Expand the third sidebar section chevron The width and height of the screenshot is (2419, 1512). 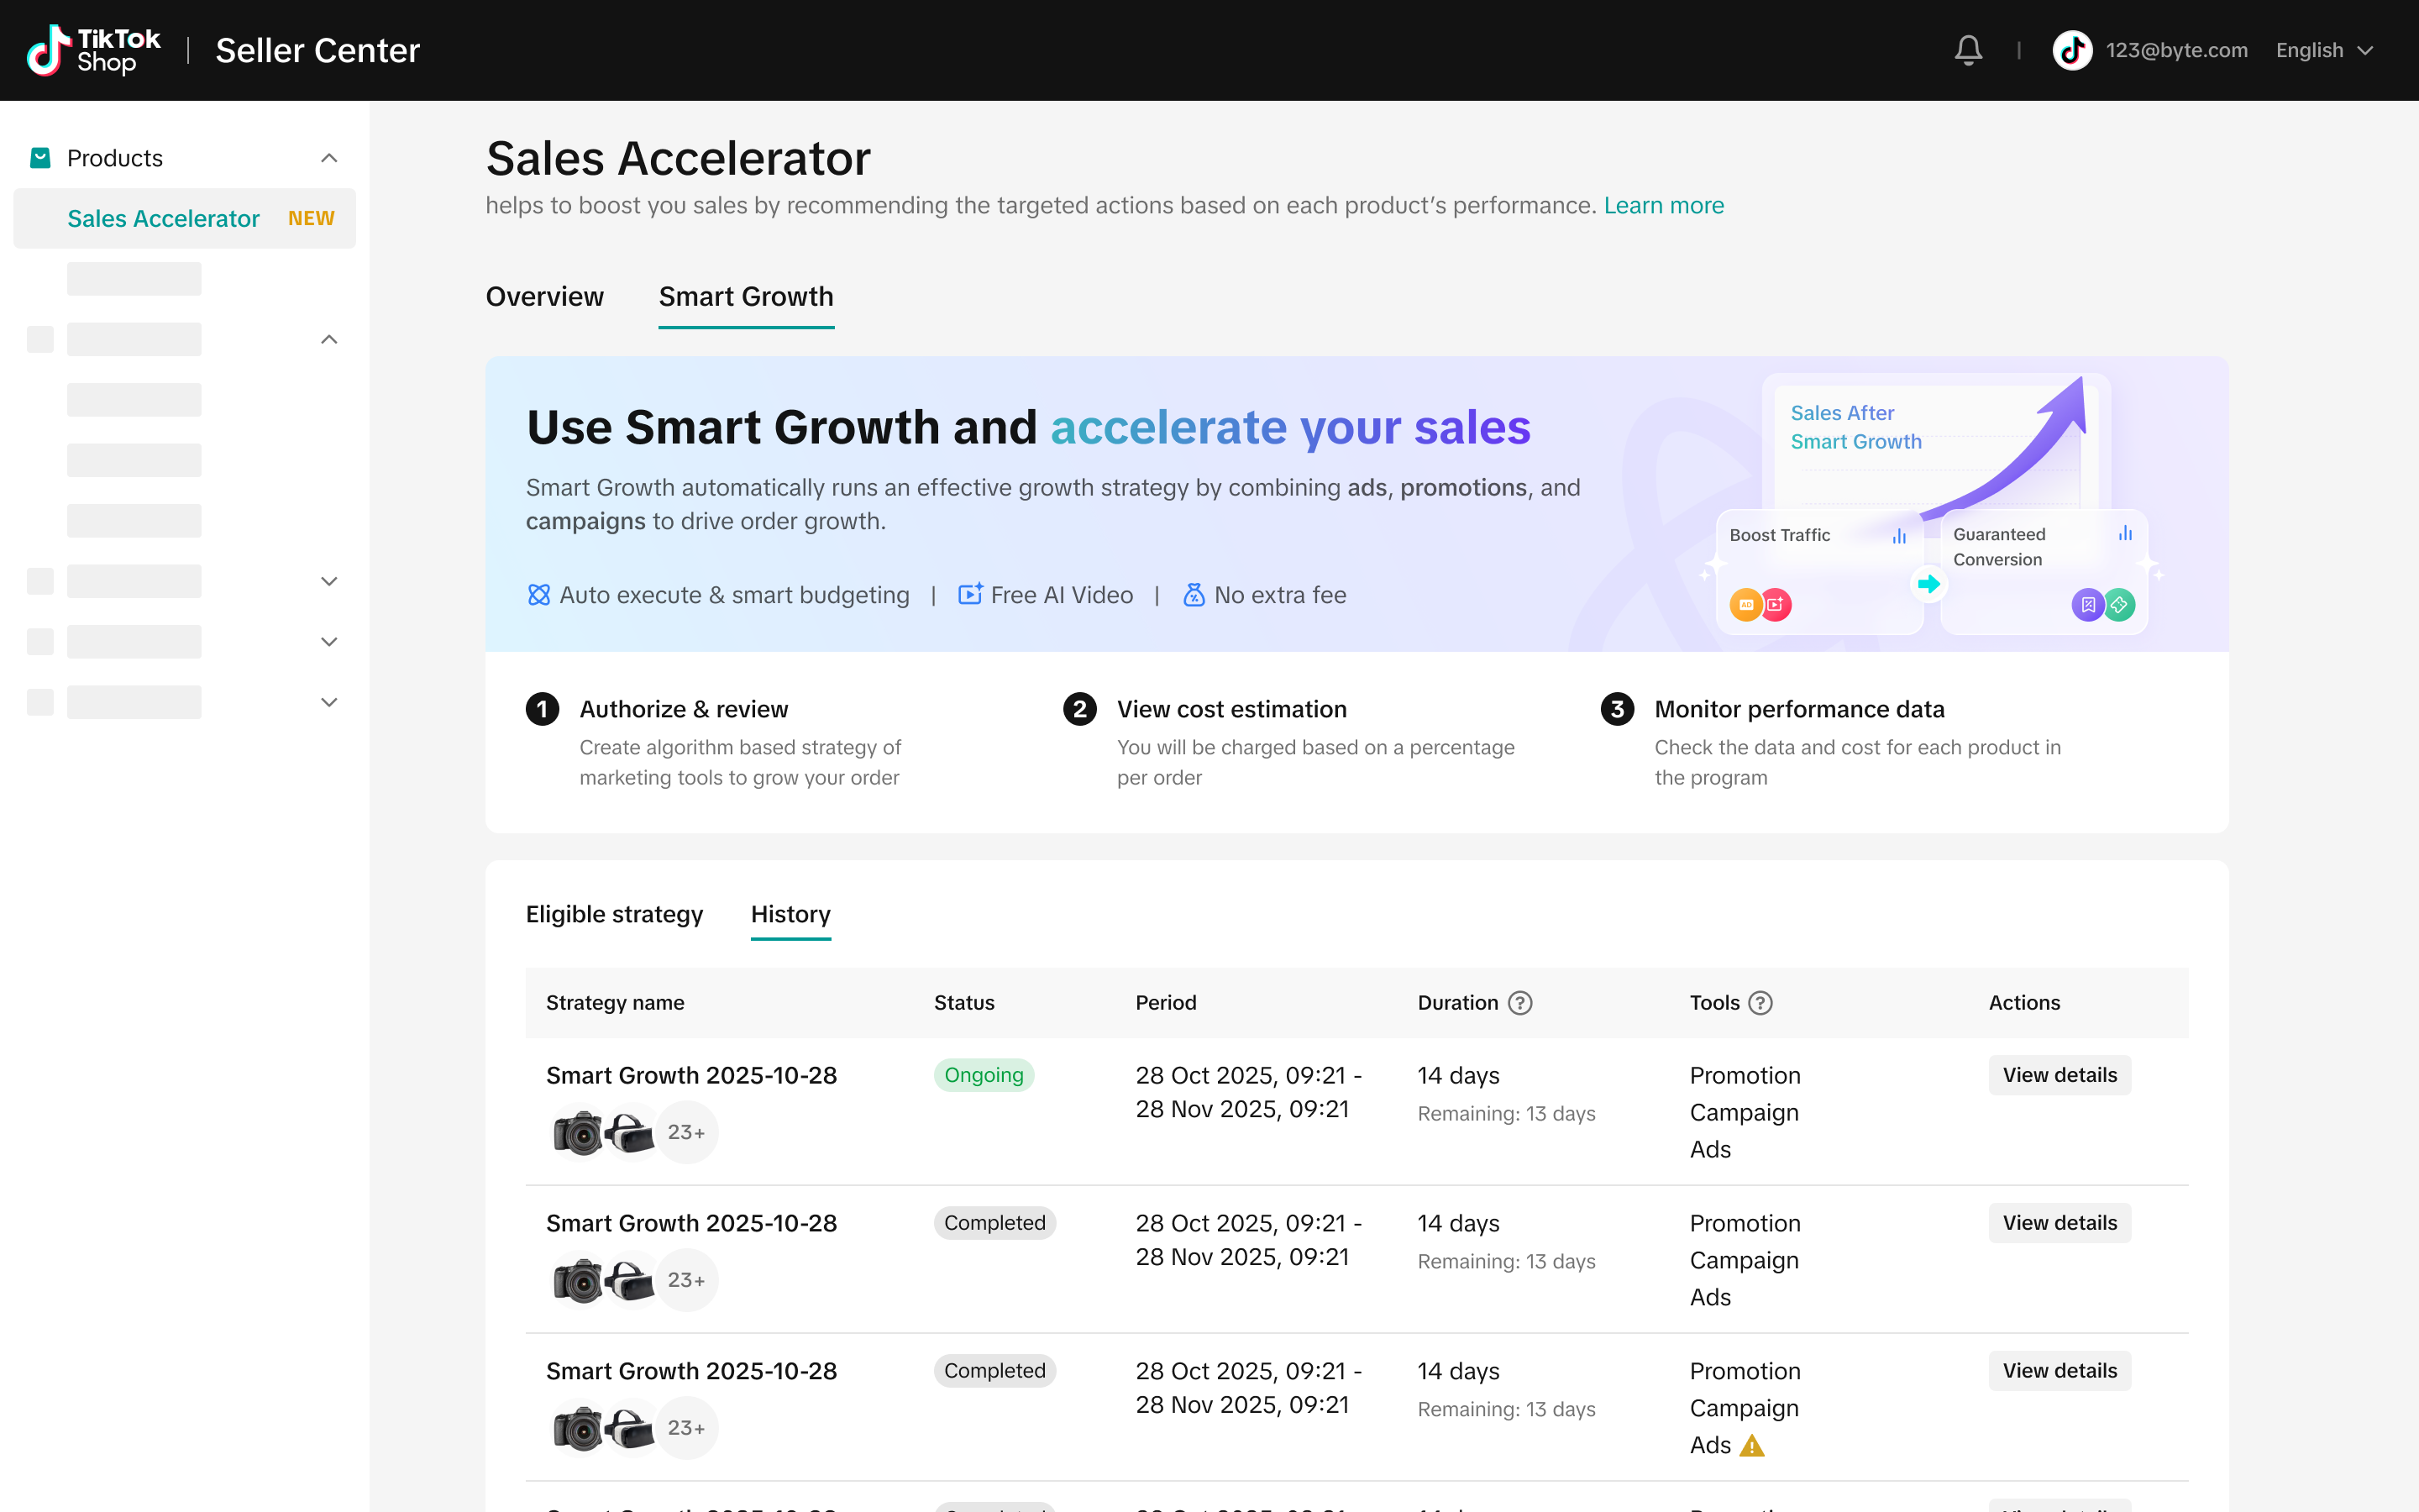tap(329, 581)
